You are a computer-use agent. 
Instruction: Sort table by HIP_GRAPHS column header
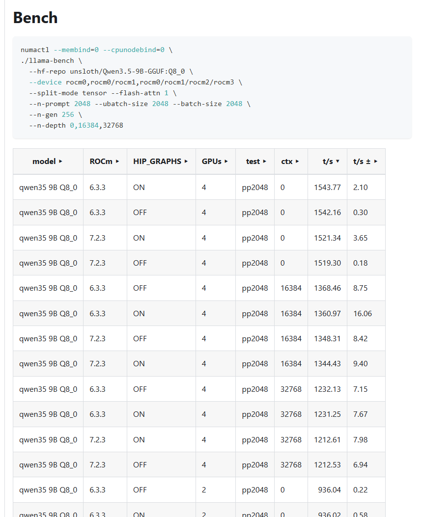(161, 162)
